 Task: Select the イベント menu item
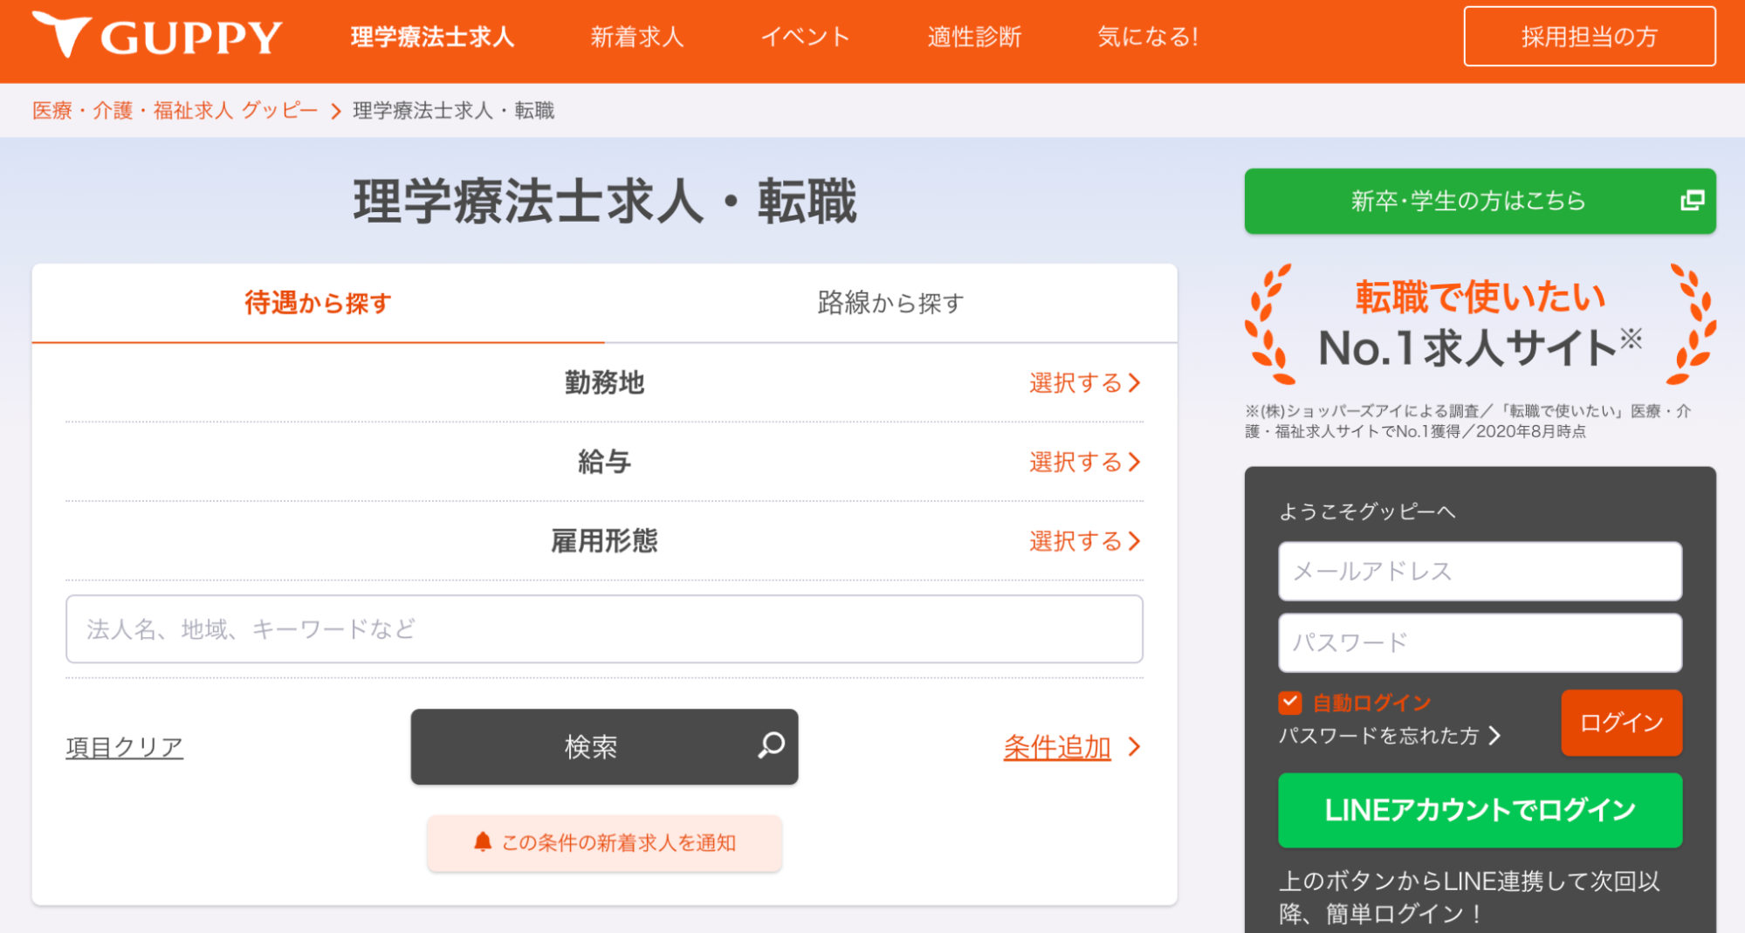click(806, 37)
